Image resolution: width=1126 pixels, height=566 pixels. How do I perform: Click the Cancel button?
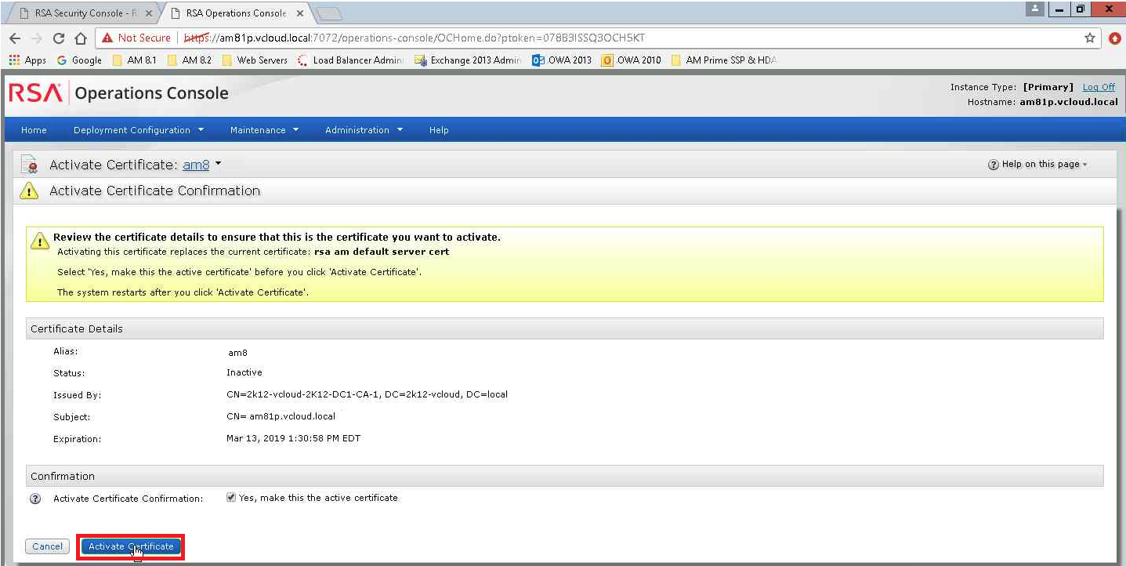click(x=47, y=546)
